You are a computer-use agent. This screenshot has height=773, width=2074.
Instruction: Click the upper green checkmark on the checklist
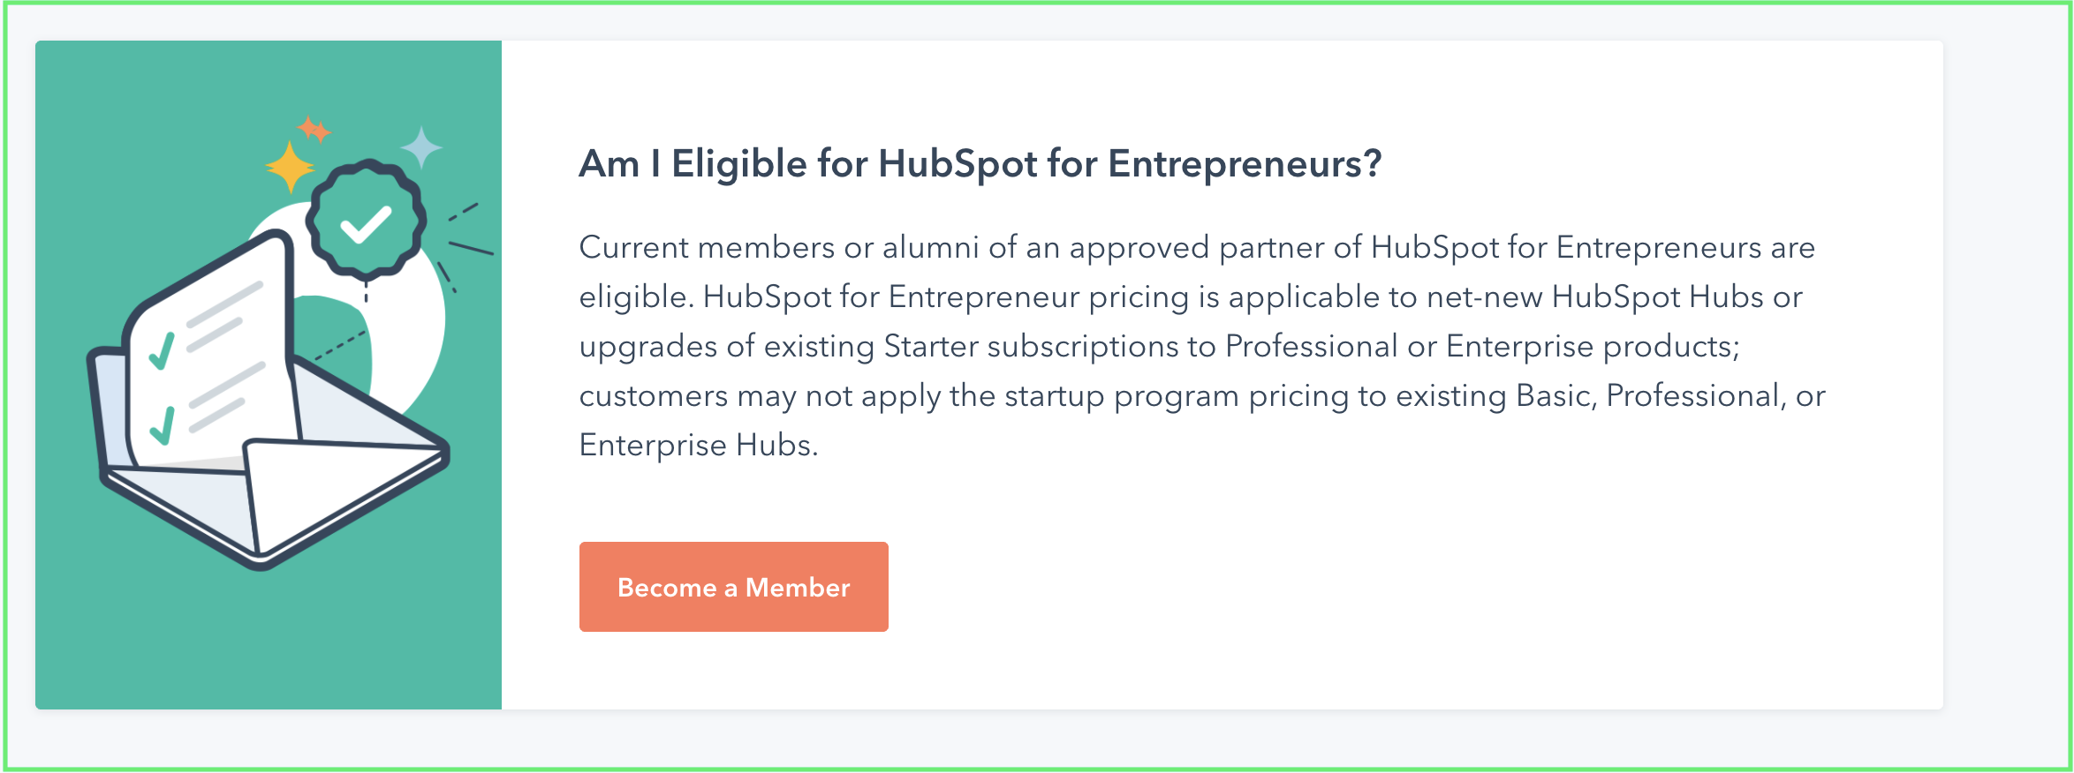coord(162,350)
